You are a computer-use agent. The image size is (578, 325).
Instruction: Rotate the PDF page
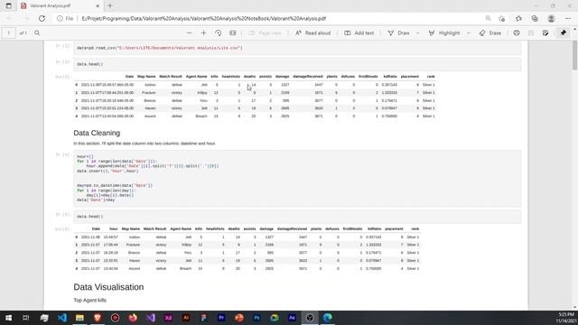(219, 32)
